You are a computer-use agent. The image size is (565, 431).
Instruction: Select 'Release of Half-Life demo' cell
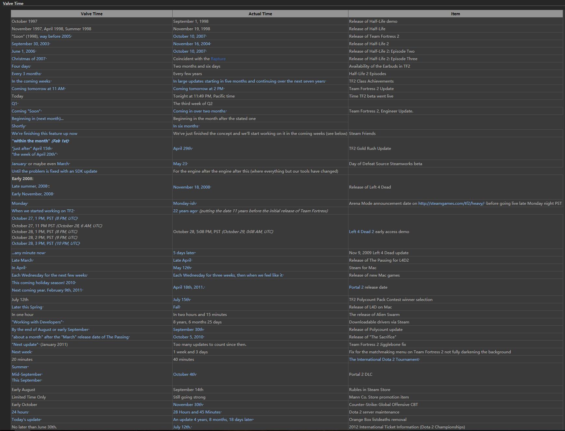[x=456, y=21]
